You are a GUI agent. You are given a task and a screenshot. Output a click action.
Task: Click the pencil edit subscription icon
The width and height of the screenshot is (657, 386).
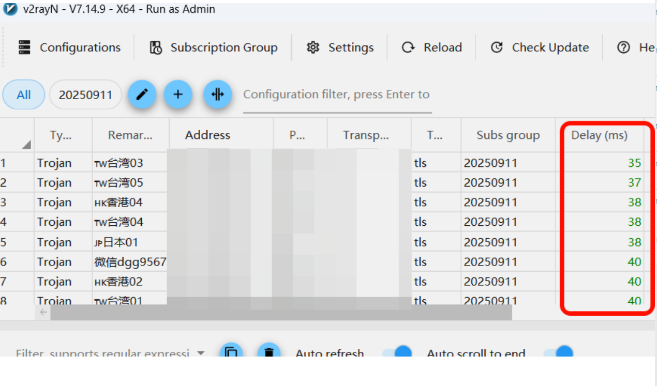pyautogui.click(x=142, y=95)
